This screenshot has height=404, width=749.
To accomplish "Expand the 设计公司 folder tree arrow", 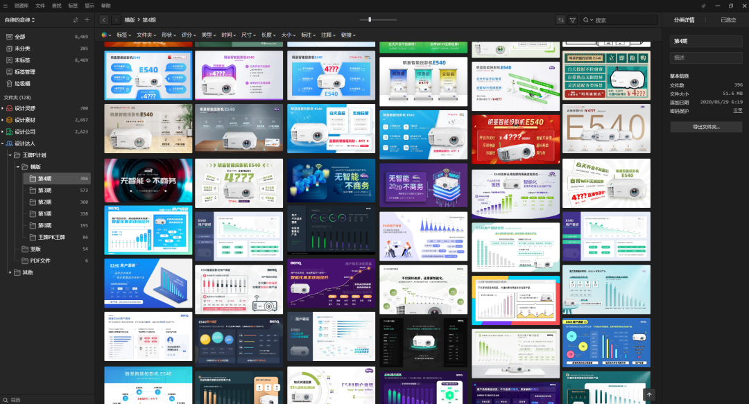I will (x=2, y=132).
